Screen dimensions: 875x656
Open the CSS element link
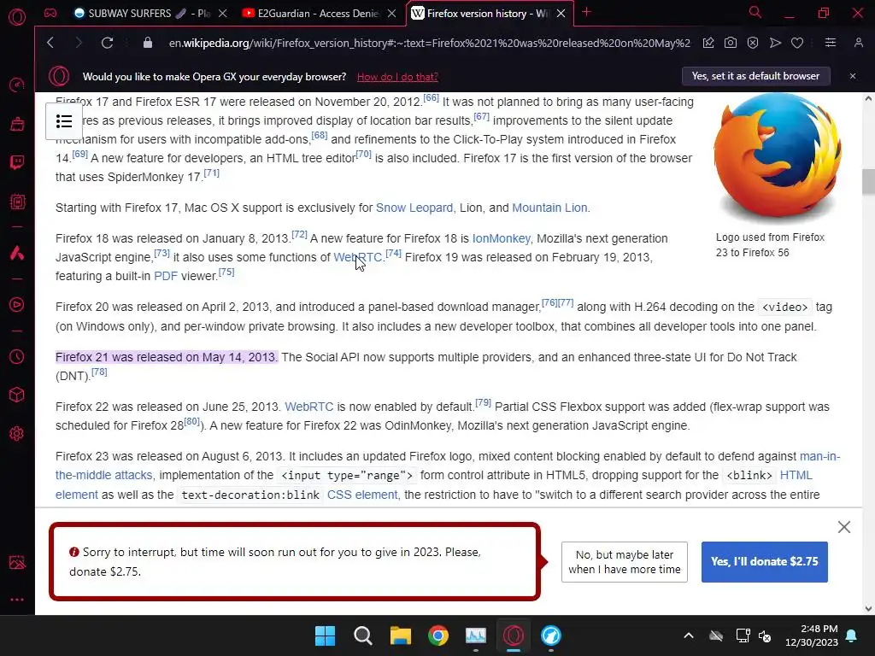(x=362, y=495)
